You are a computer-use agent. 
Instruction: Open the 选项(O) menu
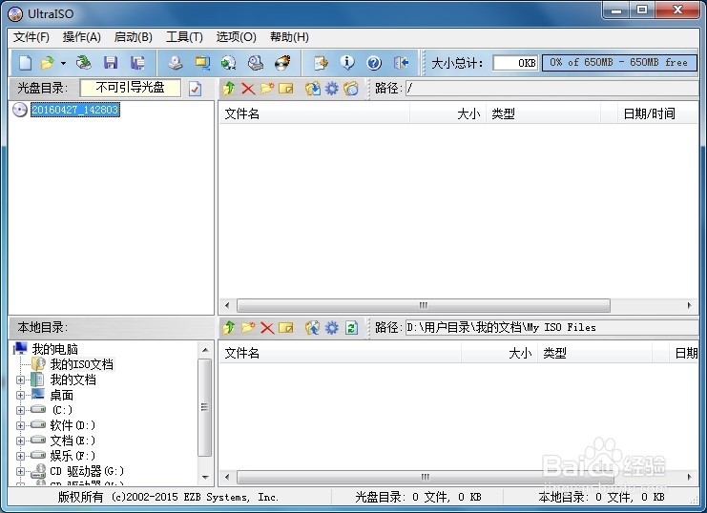click(237, 37)
